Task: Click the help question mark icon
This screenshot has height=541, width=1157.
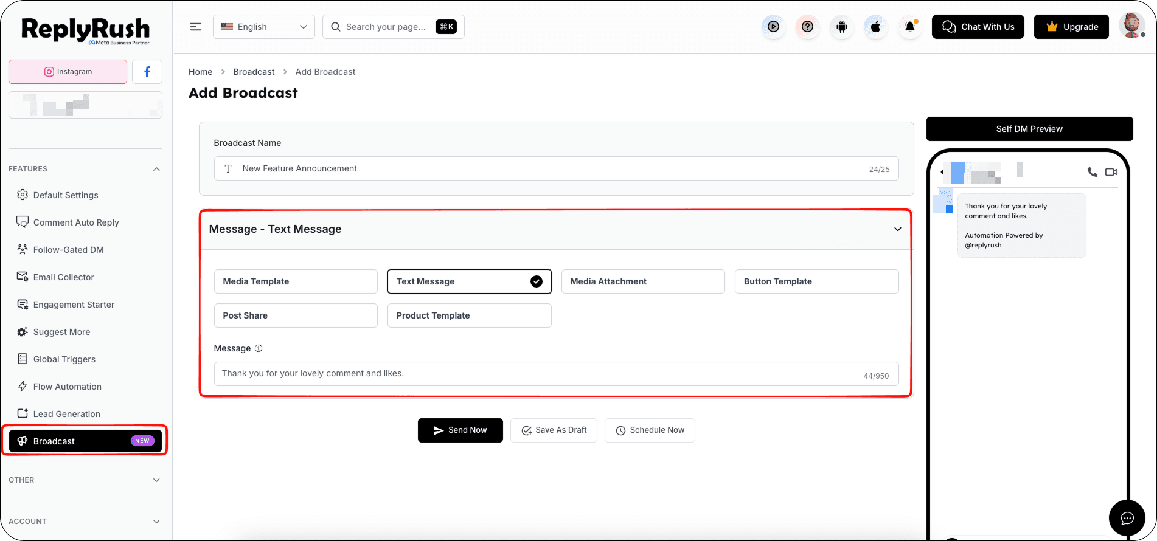Action: (x=807, y=27)
